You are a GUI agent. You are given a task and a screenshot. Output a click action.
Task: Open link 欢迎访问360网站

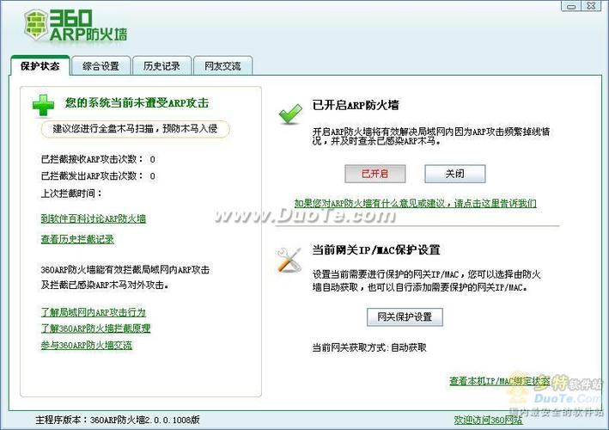488,420
